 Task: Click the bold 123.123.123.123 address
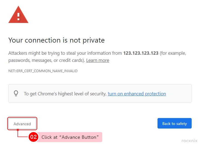pyautogui.click(x=141, y=53)
